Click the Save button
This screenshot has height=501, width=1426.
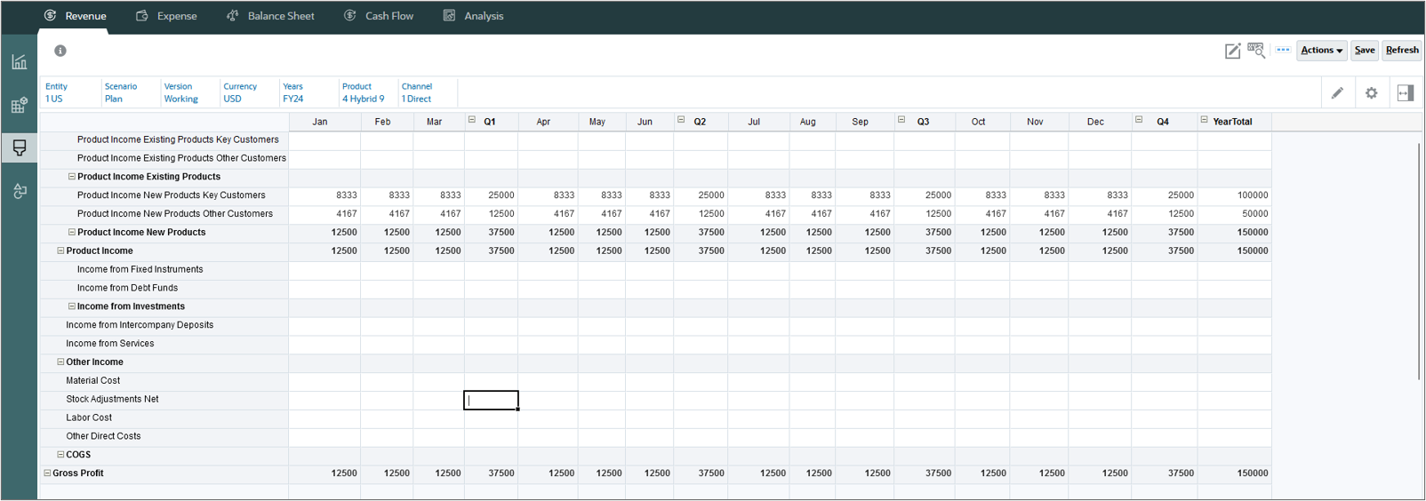pos(1365,51)
